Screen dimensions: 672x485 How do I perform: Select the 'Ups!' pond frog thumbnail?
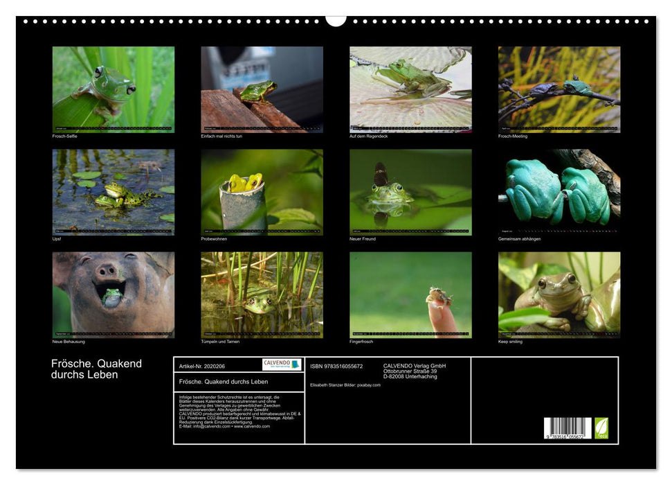pyautogui.click(x=113, y=192)
